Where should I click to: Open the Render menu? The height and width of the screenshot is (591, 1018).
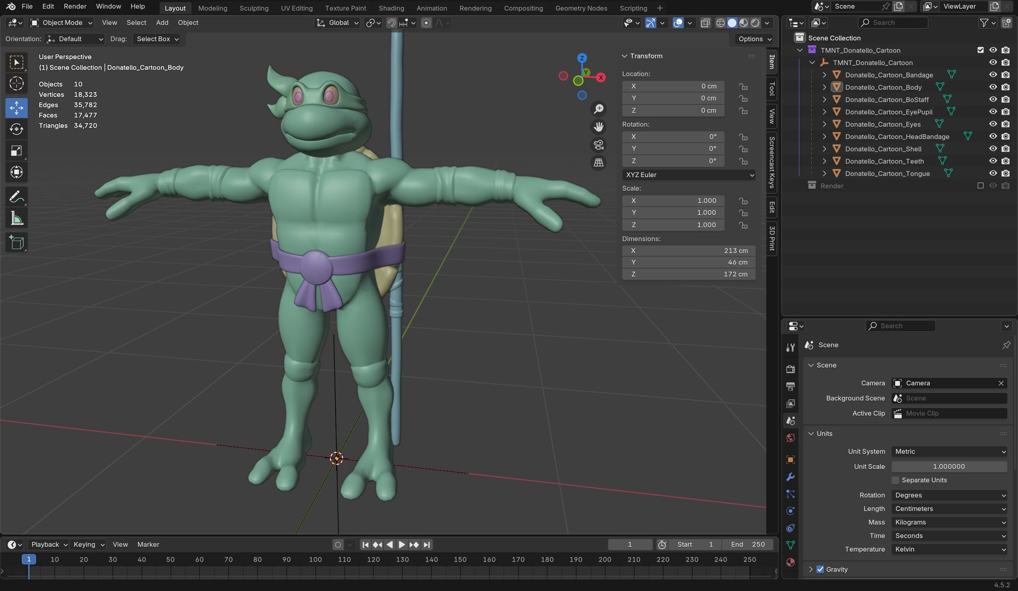pyautogui.click(x=75, y=7)
